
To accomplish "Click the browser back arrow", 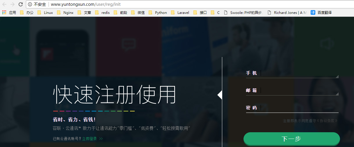I will point(4,4).
